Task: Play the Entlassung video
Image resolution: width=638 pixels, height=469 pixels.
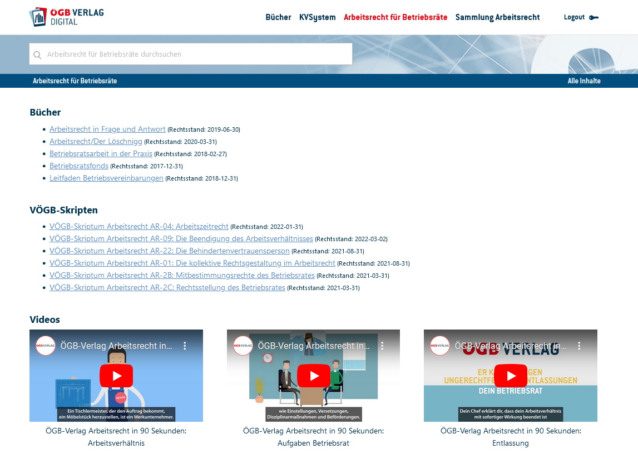Action: tap(511, 376)
